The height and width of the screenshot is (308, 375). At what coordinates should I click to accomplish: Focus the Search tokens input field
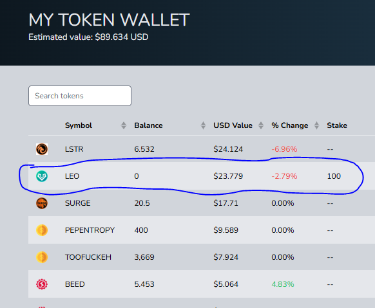80,96
